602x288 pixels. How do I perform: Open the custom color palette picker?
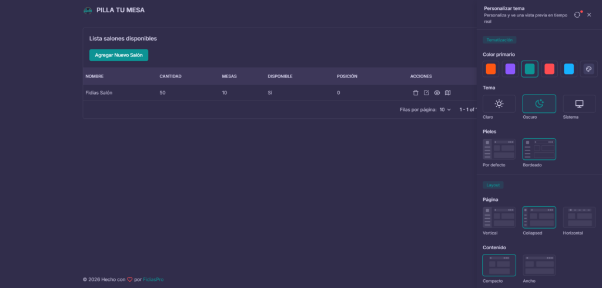[x=588, y=69]
